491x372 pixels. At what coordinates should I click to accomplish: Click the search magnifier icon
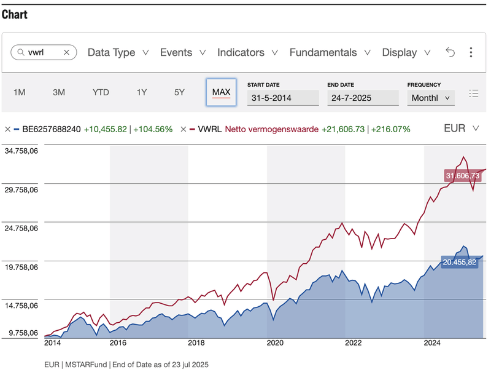click(20, 53)
